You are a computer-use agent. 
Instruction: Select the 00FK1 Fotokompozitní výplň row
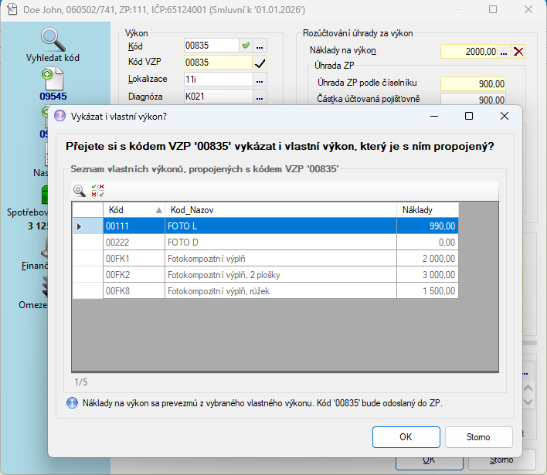coord(280,258)
